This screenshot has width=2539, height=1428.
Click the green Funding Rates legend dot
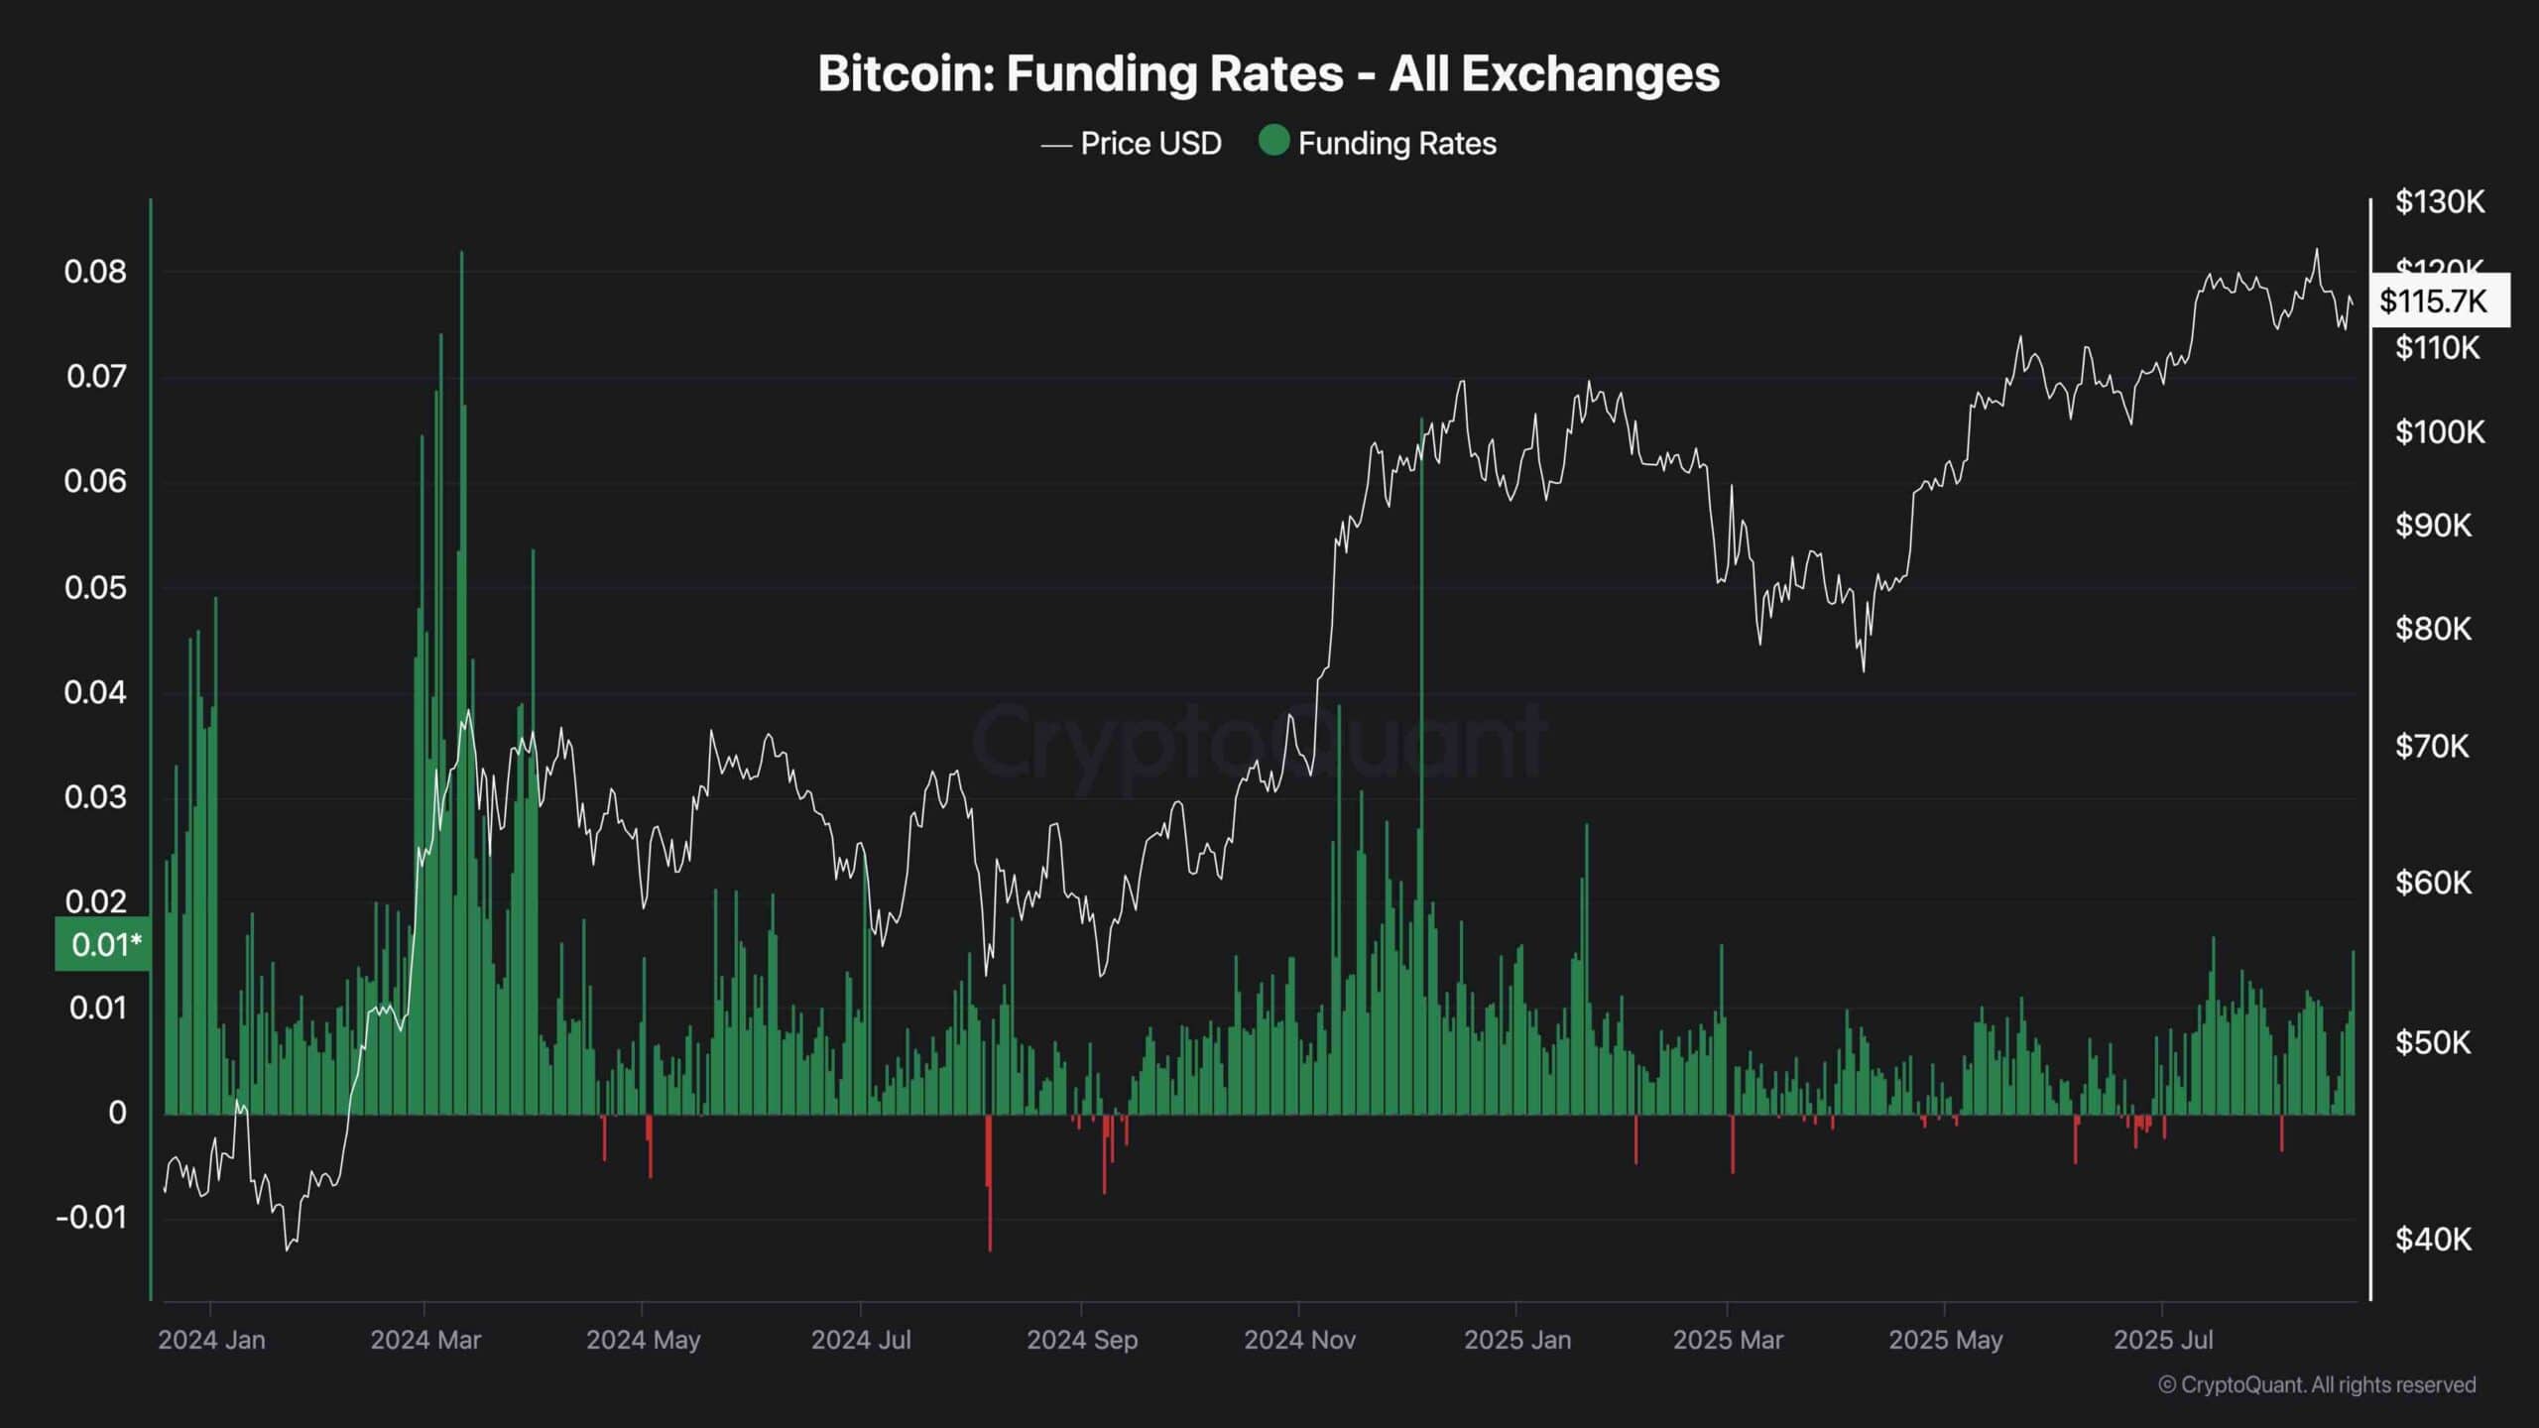pyautogui.click(x=1273, y=142)
